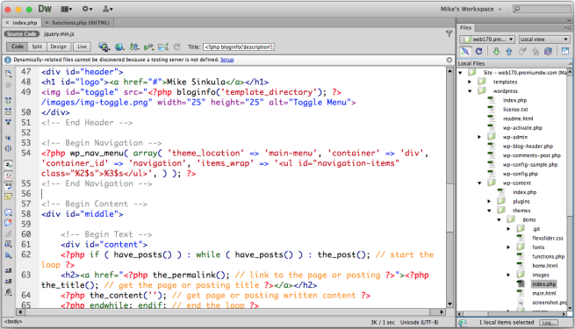Click the code editor scroll down arrow
575x329 pixels.
449,304
